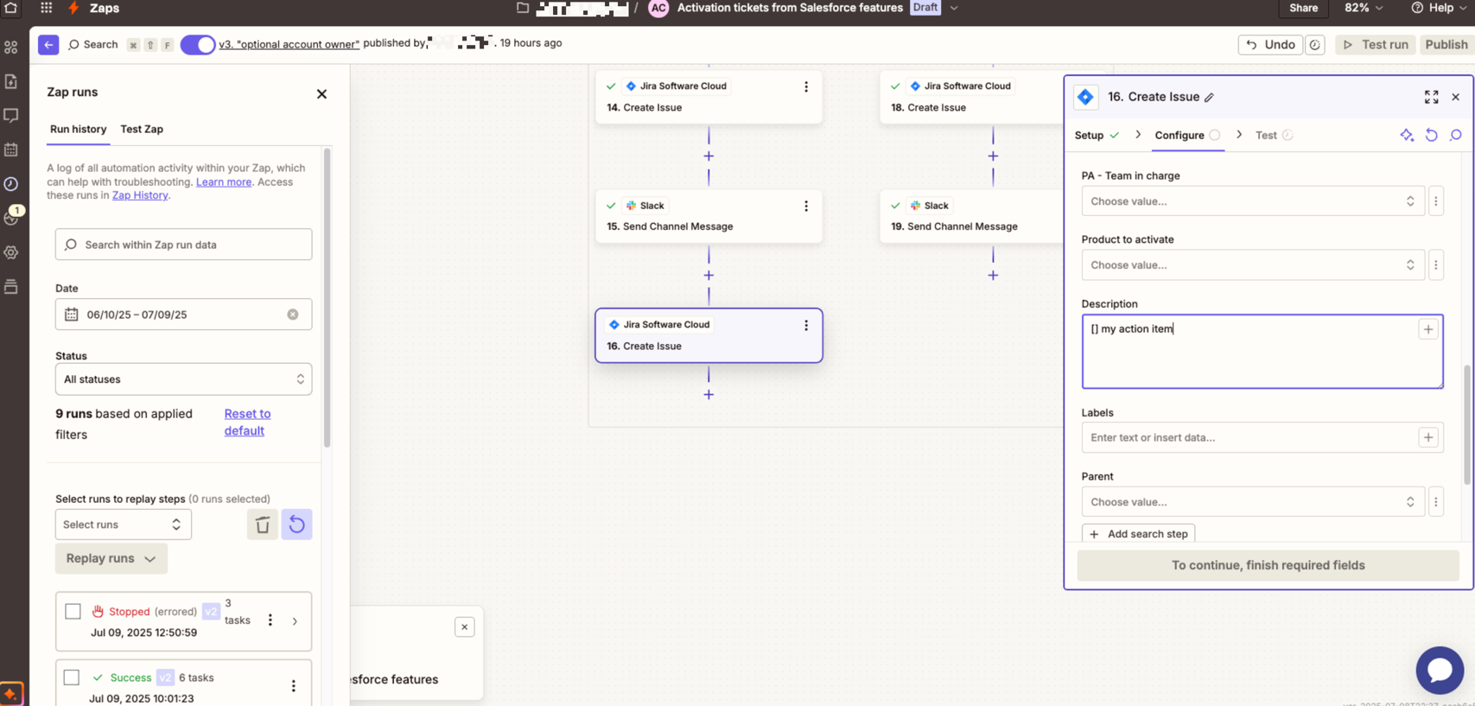The height and width of the screenshot is (706, 1475).
Task: Expand the step editor to fullscreen
Action: (1431, 97)
